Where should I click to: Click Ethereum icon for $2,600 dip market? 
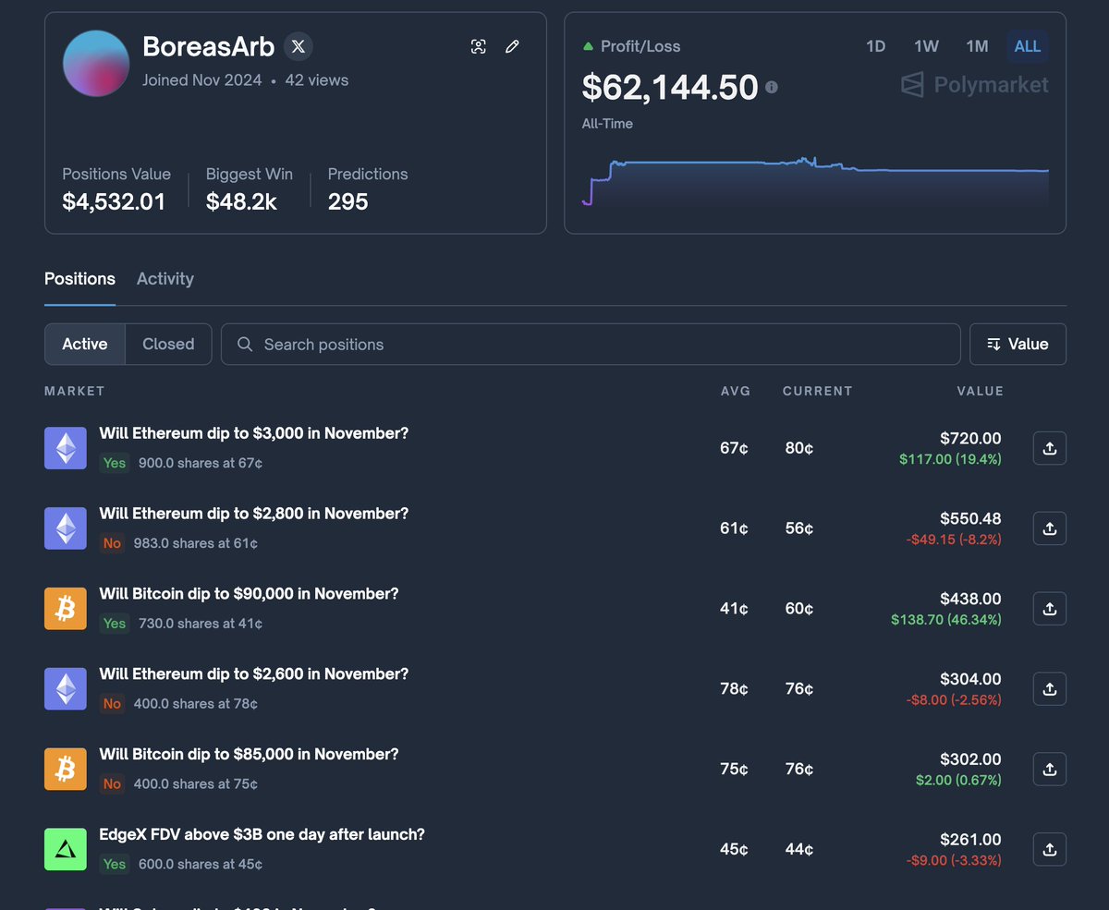(65, 689)
